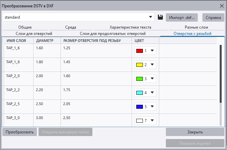Viewport: 227px width, 150px height.
Task: Click the ДИАМЕТР column header
Action: tap(47, 41)
